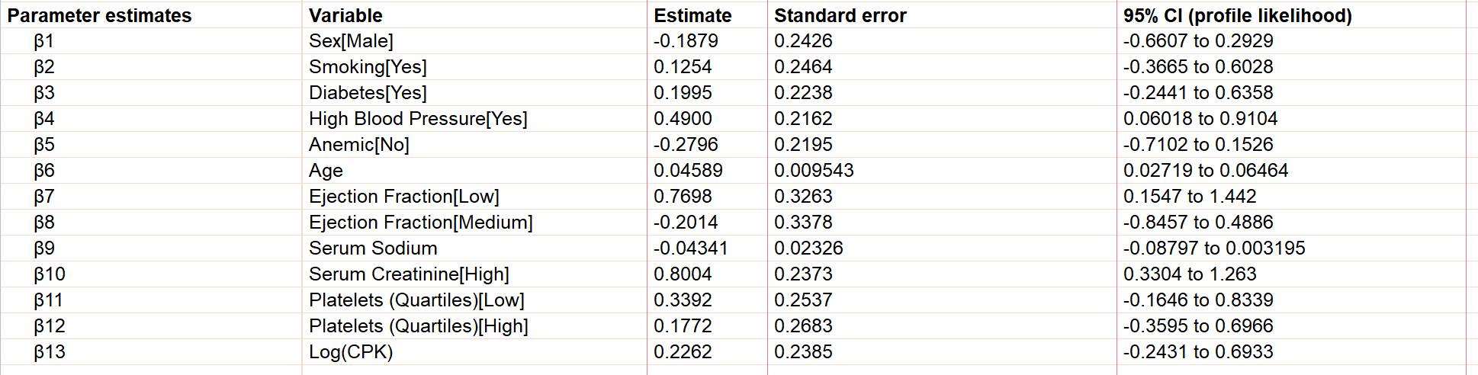Image resolution: width=1478 pixels, height=375 pixels.
Task: Click the Parameter estimates column header
Action: (99, 15)
